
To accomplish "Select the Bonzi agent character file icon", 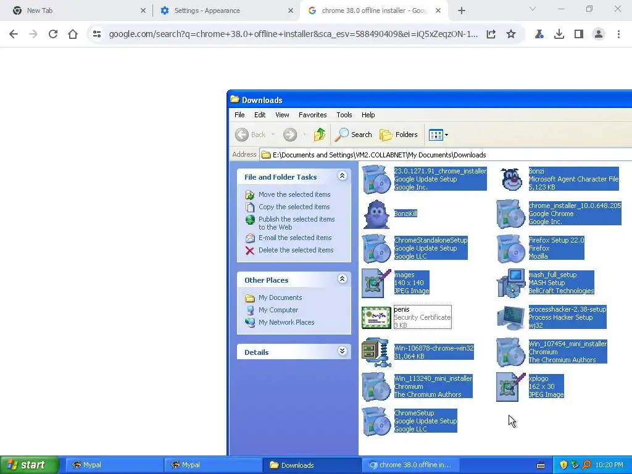I will click(511, 179).
